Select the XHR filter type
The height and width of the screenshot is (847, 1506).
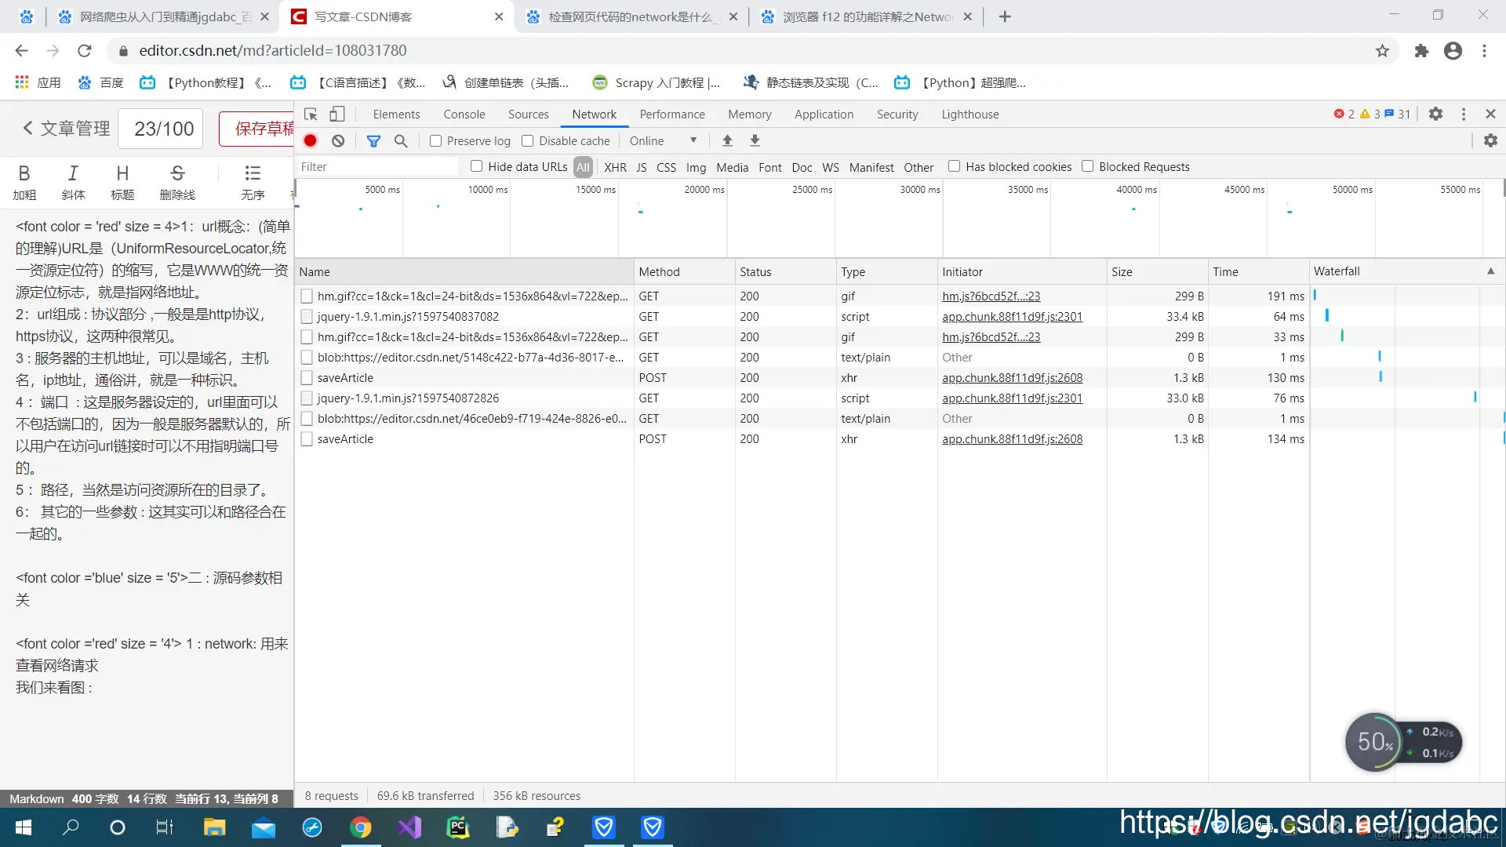(615, 167)
